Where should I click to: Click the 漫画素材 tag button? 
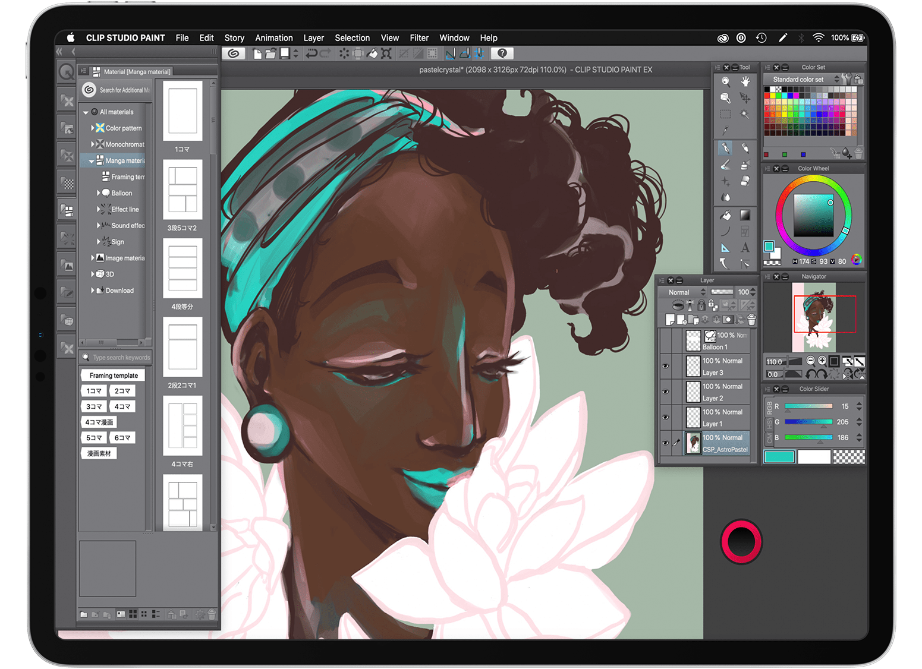coord(99,453)
